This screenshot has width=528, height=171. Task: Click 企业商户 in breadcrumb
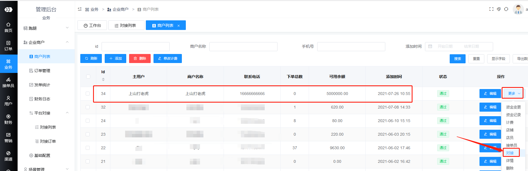[118, 9]
